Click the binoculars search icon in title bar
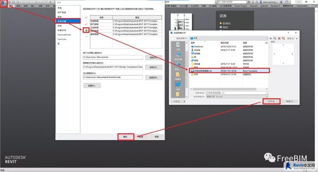This screenshot has width=318, height=172. [x=249, y=2]
